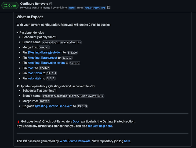Open the @testing-library/jest-dom link
The image size is (196, 148).
tap(45, 52)
